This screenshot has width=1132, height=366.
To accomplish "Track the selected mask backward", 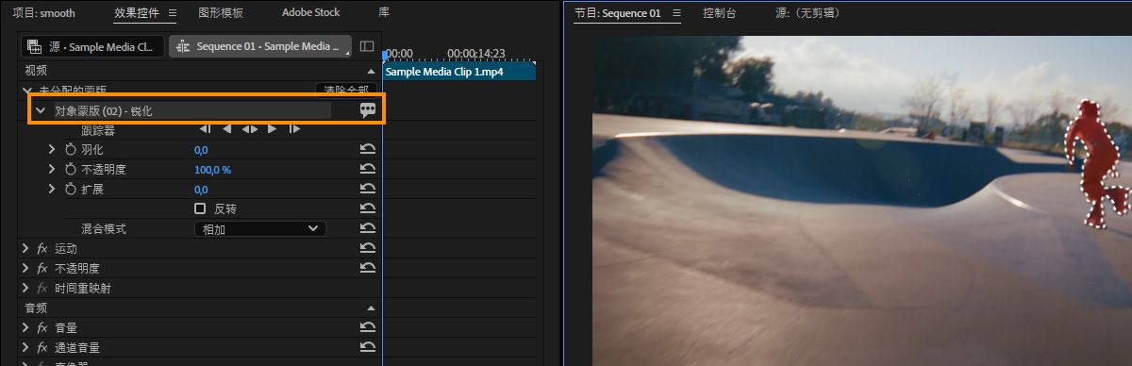I will click(226, 129).
